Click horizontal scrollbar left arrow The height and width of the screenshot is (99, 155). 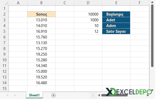[x=99, y=95]
